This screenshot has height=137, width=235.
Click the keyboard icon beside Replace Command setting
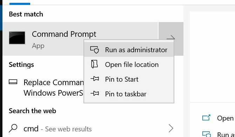tap(13, 82)
